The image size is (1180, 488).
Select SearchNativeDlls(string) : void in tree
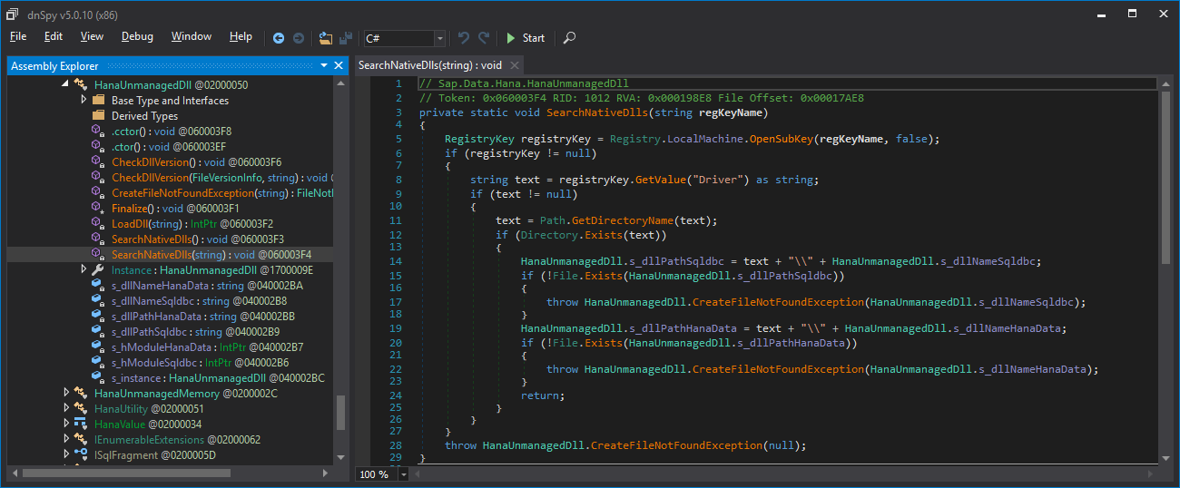coord(211,254)
